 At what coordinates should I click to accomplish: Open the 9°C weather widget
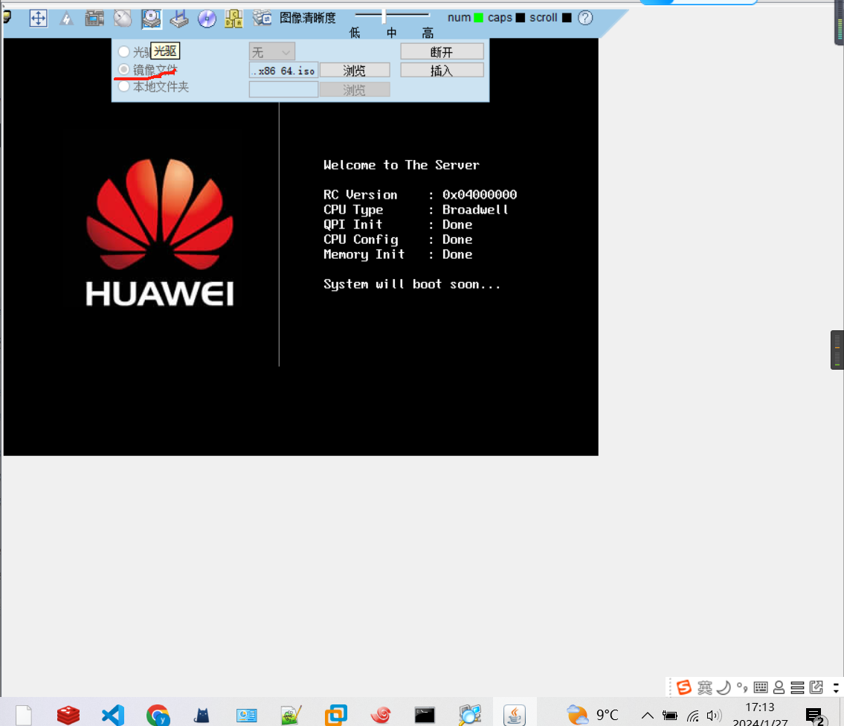pos(593,716)
